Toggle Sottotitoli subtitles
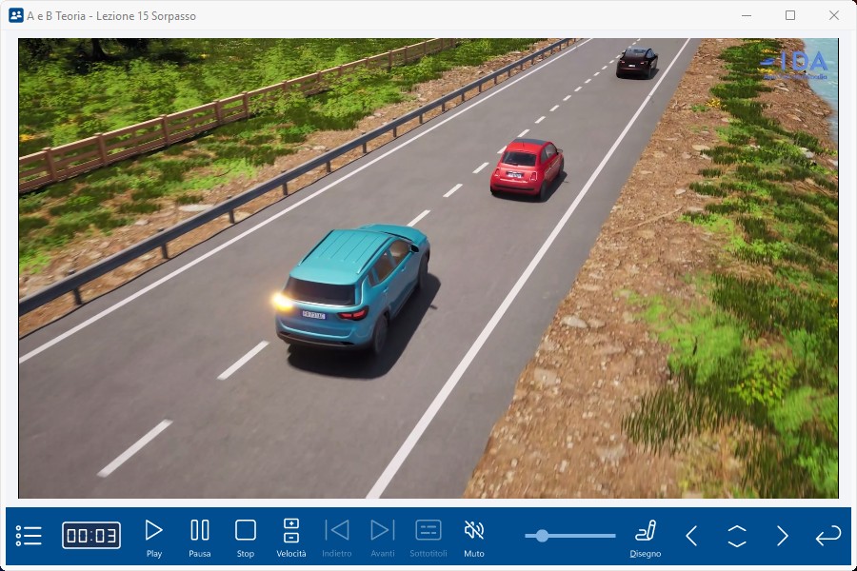This screenshot has width=857, height=571. [x=428, y=537]
